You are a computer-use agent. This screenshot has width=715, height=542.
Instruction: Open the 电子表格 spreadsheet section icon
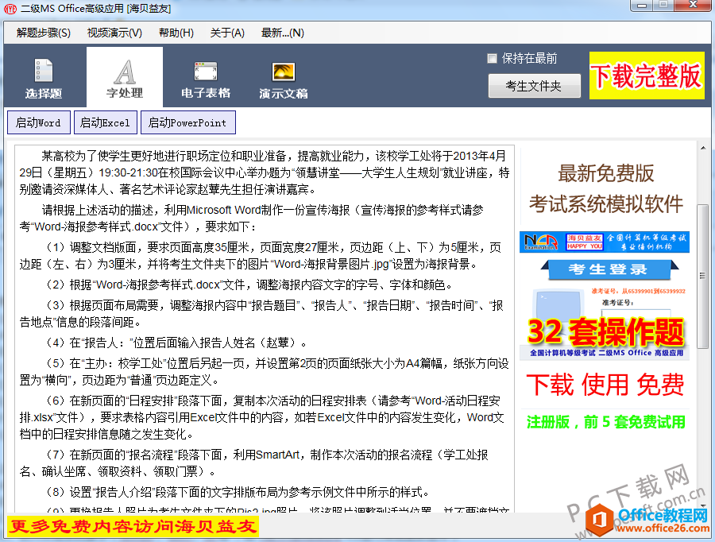coord(206,78)
